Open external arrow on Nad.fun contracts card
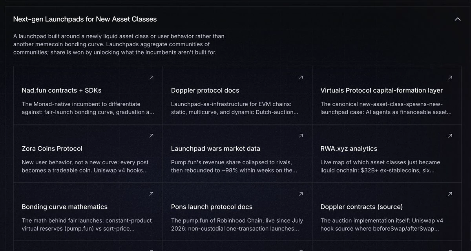The image size is (471, 251). pos(152,78)
